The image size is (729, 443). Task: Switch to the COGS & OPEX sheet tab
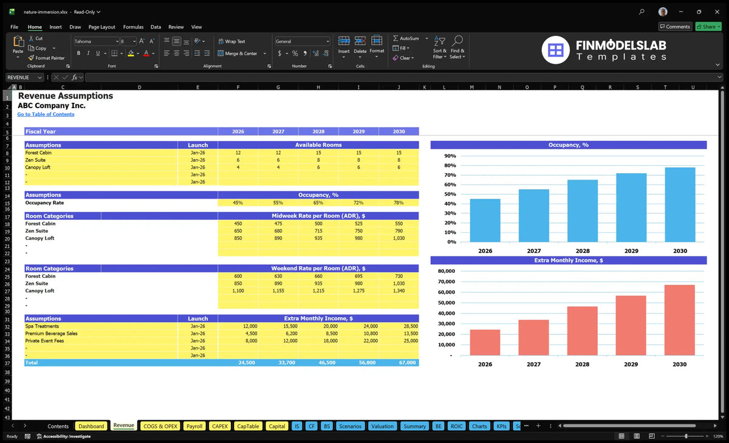[x=160, y=426]
